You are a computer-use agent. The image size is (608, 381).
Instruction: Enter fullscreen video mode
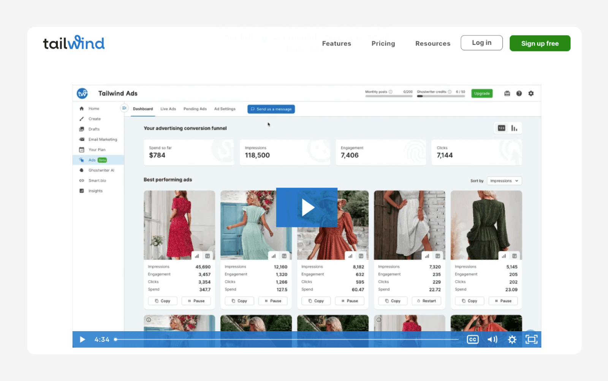(531, 340)
